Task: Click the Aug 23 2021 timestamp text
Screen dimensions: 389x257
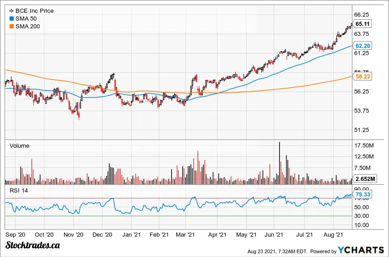Action: tap(277, 251)
